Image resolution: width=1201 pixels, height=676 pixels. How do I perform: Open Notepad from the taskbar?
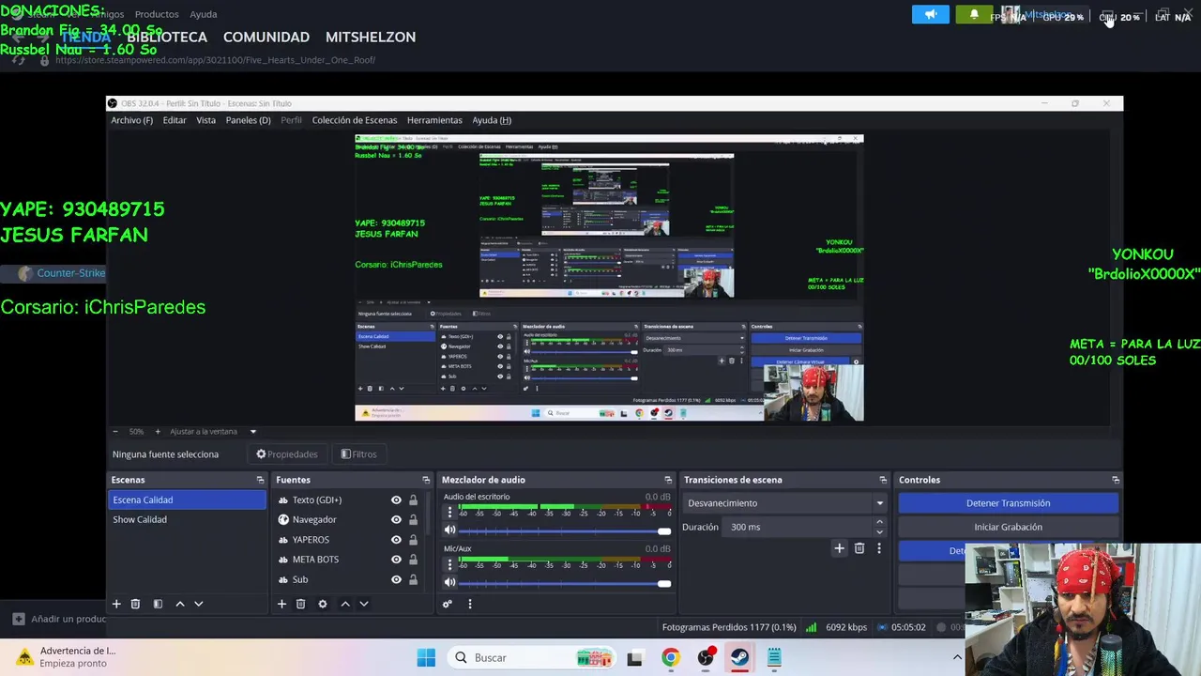coord(774,657)
